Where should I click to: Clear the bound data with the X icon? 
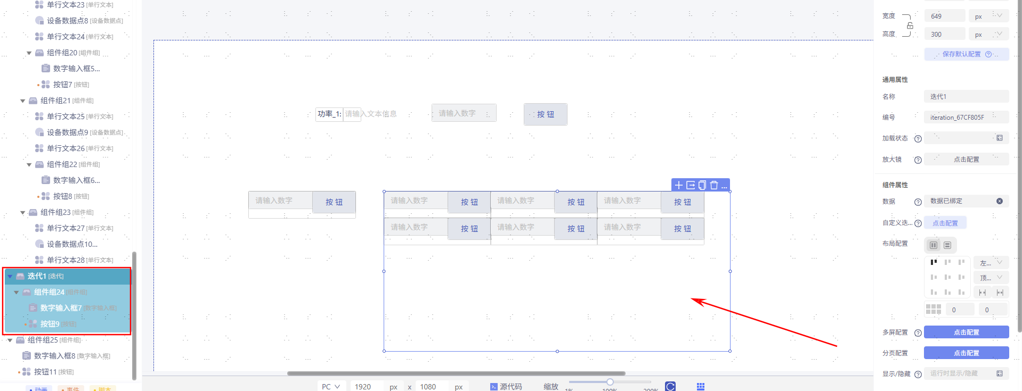[1000, 201]
